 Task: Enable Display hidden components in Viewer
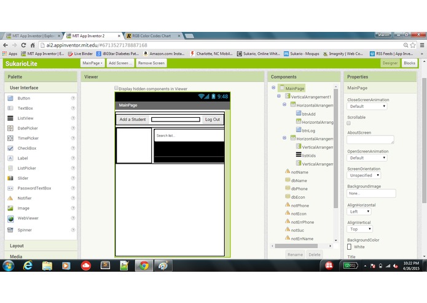116,88
